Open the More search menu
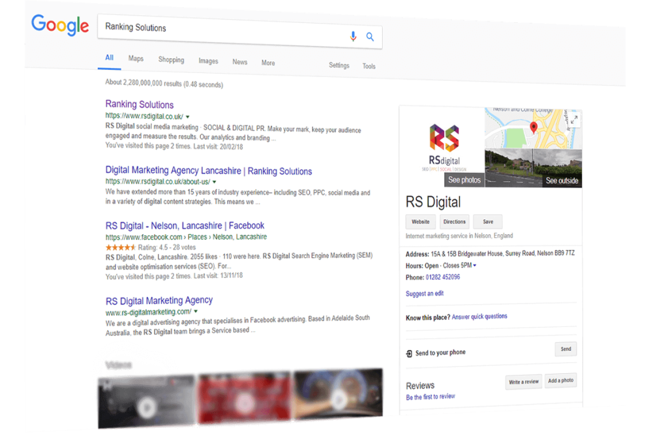This screenshot has width=668, height=443. (268, 63)
